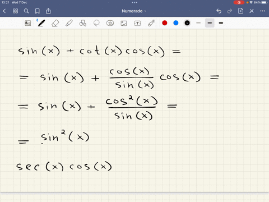The image size is (269, 202).
Task: Pick the blue pen color
Action: coord(176,23)
